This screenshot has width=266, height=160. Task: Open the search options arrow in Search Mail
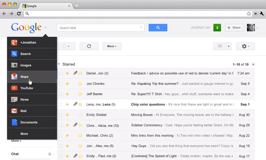tap(141, 28)
